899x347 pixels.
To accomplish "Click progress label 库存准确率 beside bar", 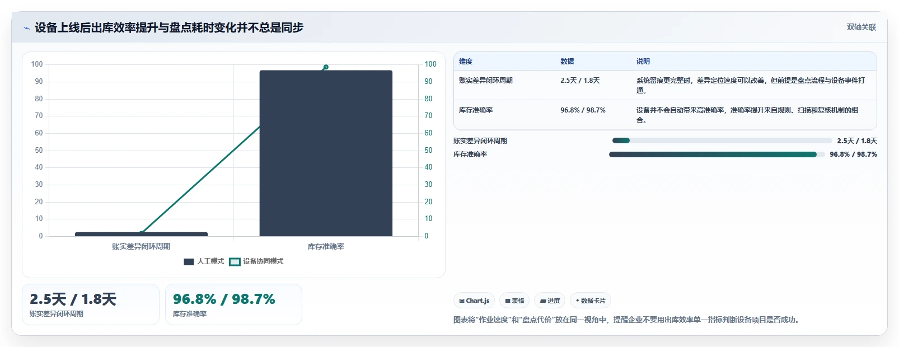I will click(470, 154).
